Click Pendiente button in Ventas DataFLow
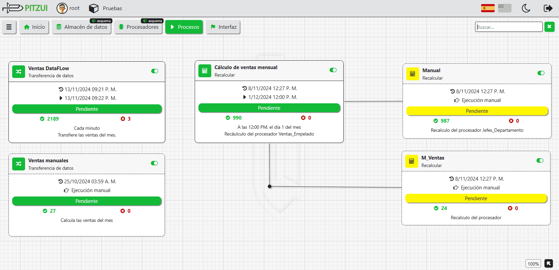 pyautogui.click(x=87, y=109)
